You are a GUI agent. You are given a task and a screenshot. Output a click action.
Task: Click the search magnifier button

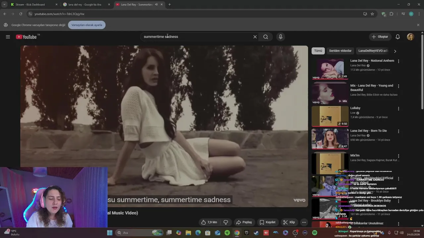[x=266, y=37]
